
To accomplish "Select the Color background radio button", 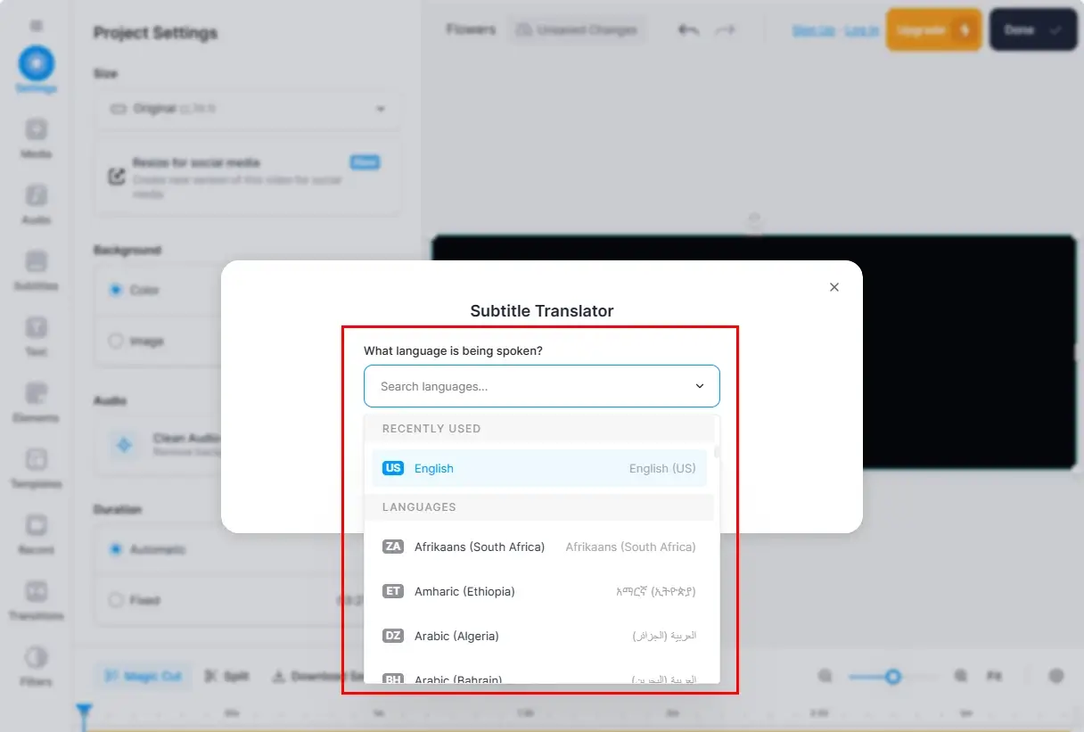I will tap(115, 290).
